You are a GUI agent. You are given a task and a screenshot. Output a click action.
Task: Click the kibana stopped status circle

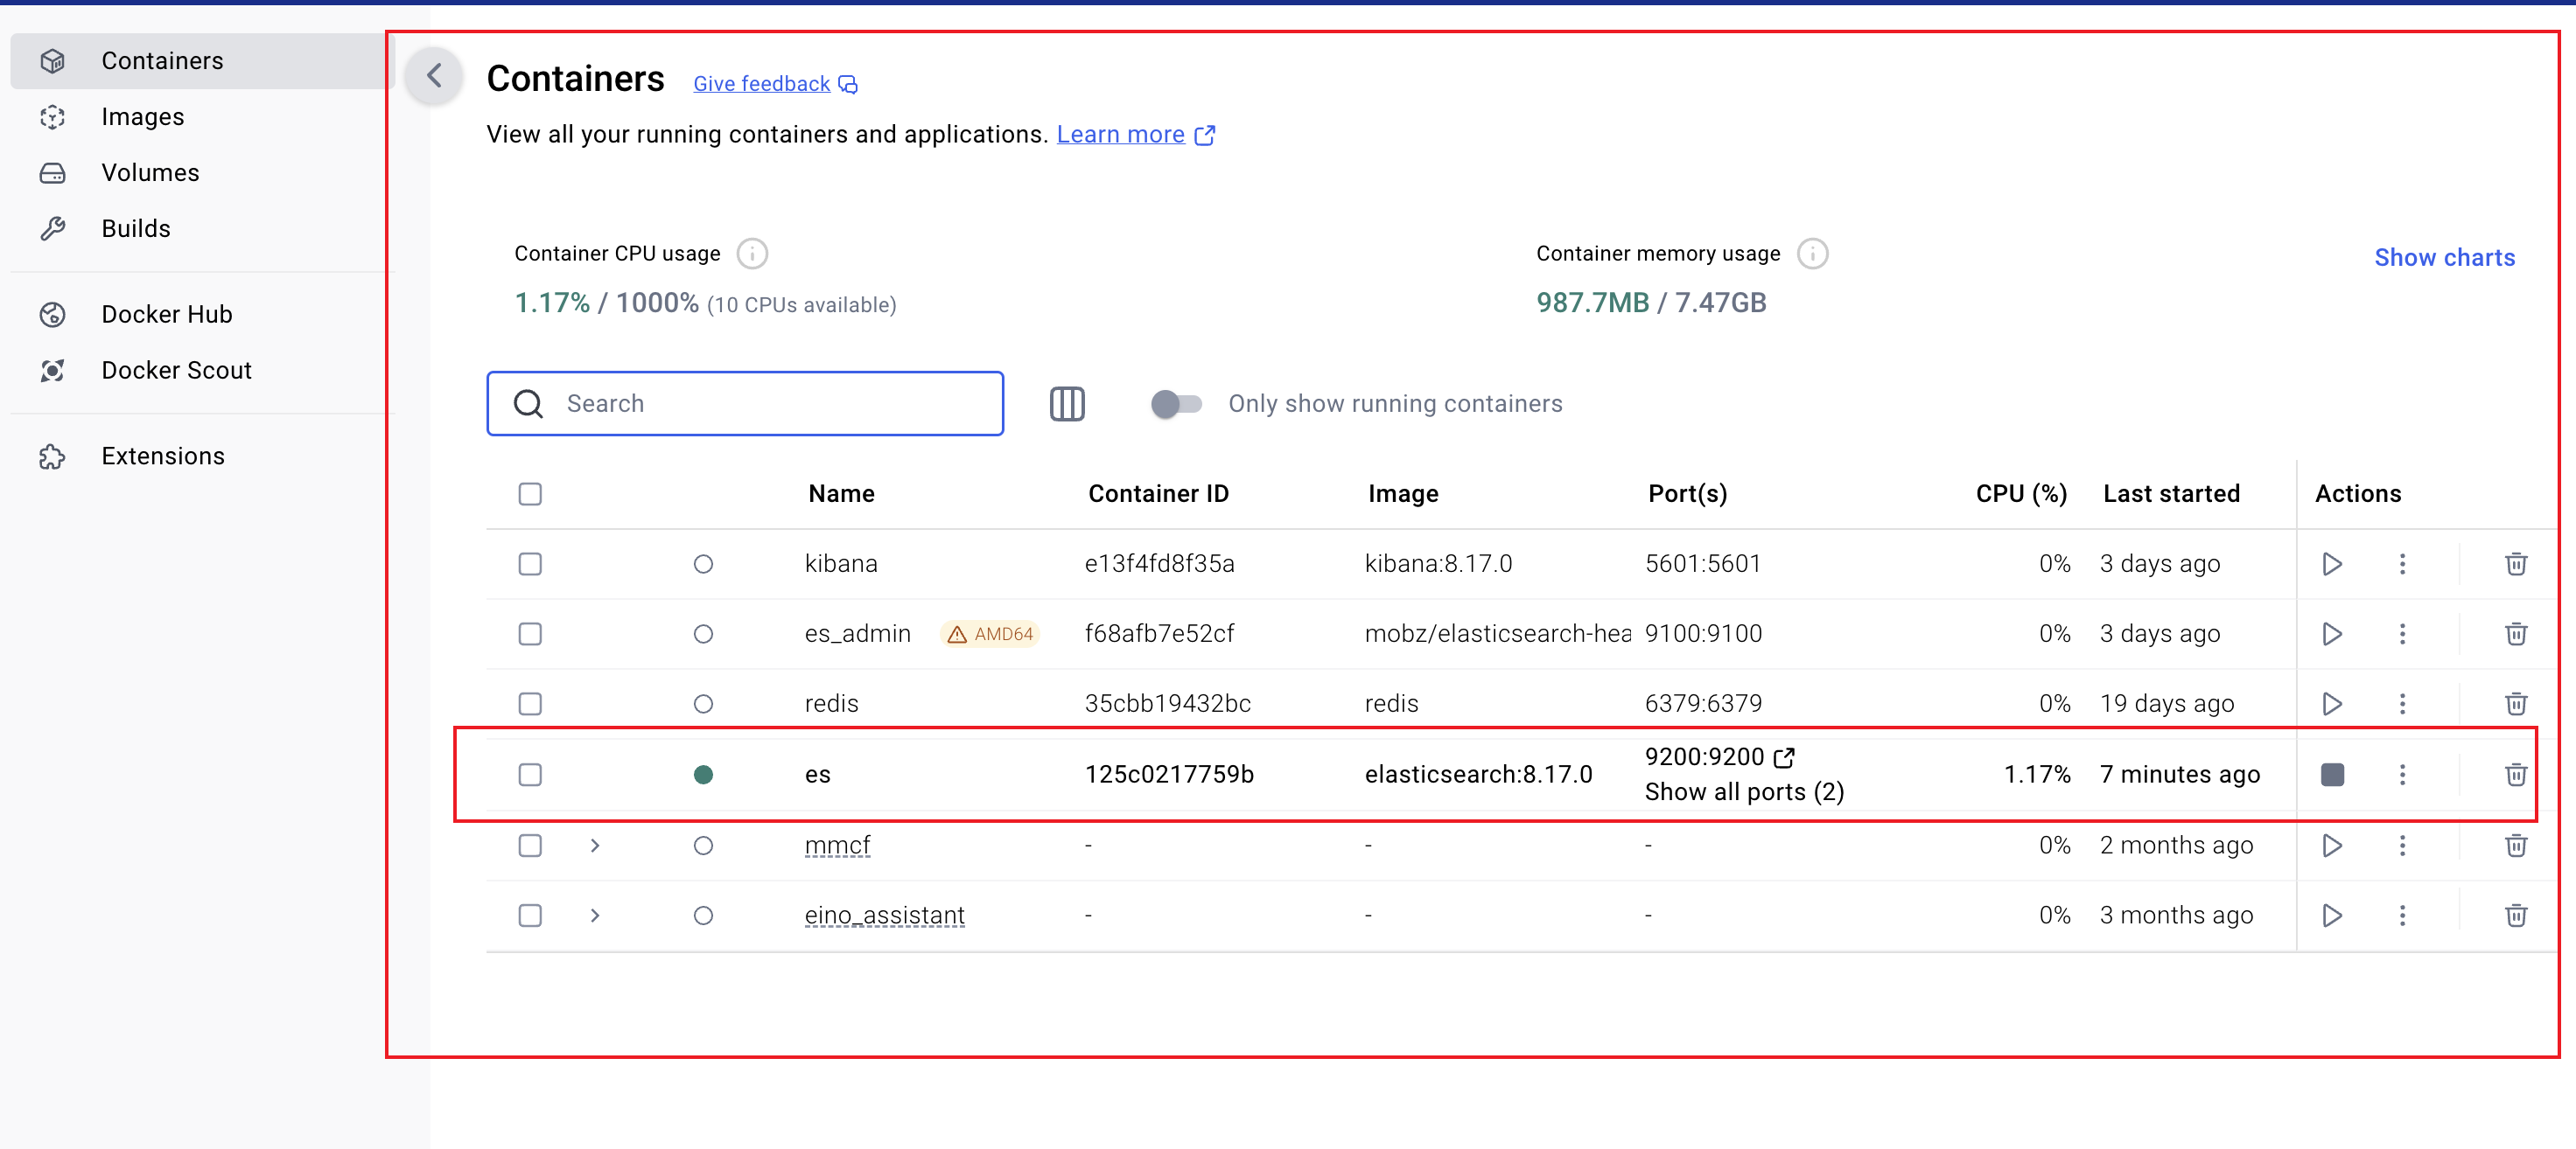[x=703, y=563]
